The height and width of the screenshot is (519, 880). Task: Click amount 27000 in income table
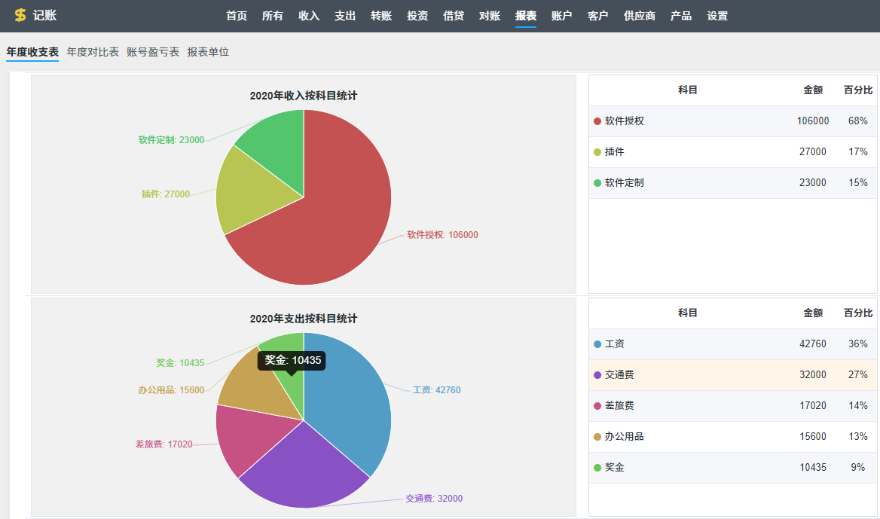(x=813, y=152)
